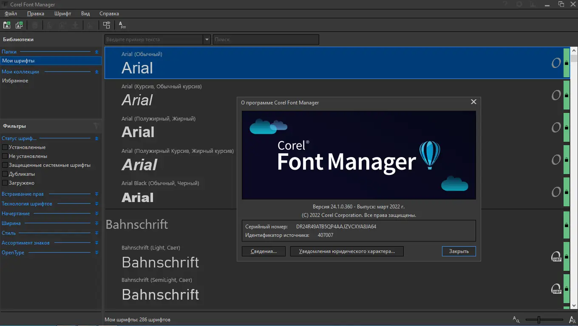Open the Вид menu
This screenshot has height=326, width=578.
pyautogui.click(x=85, y=14)
